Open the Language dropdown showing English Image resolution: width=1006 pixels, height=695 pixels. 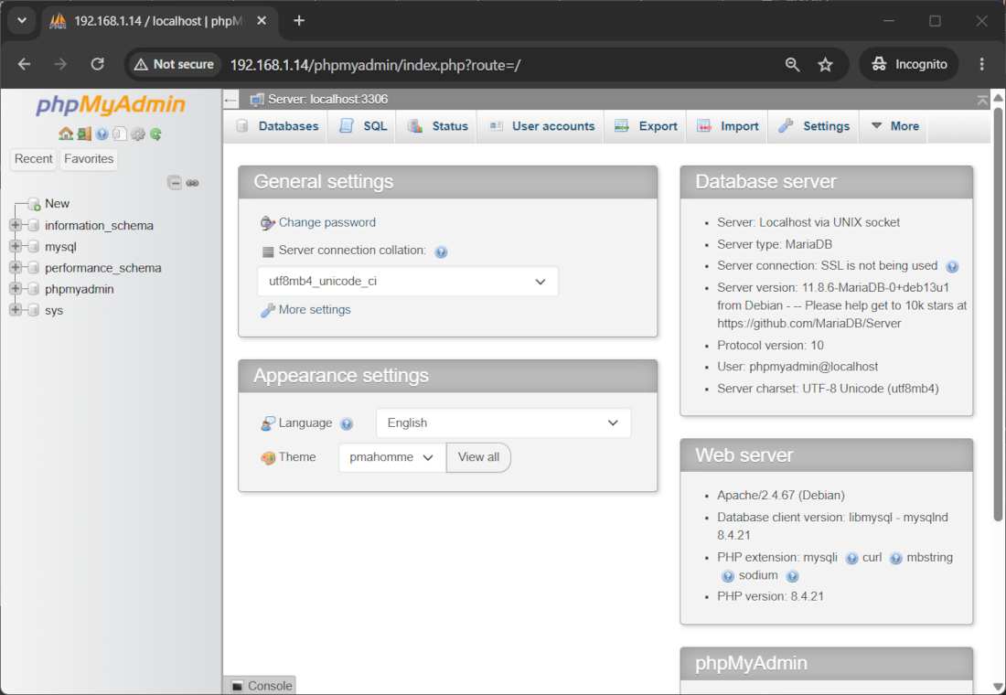503,422
